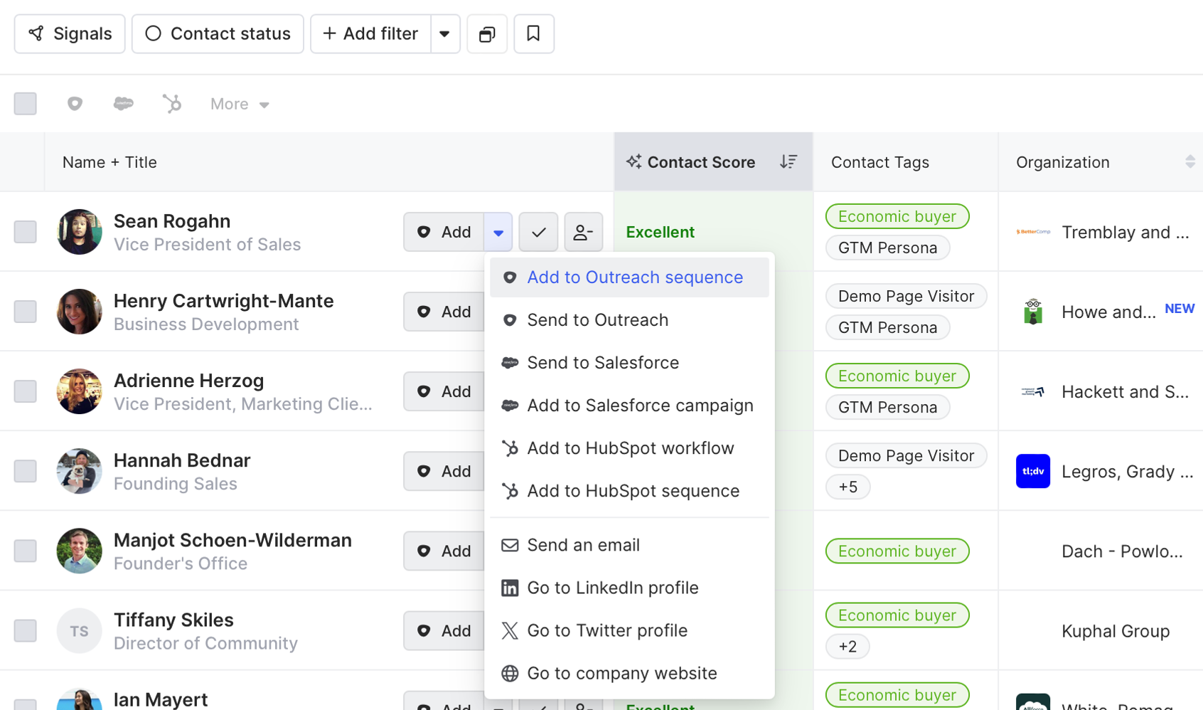
Task: Select the Adrienne Herzog row checkbox
Action: point(26,391)
